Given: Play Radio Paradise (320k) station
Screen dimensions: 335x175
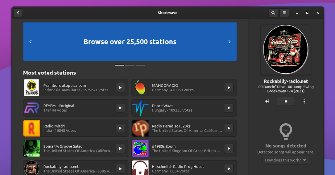Looking at the screenshot, I should coord(229,128).
